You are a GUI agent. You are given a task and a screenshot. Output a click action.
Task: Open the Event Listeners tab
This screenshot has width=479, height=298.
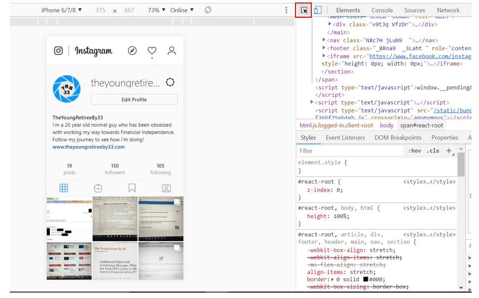coord(345,138)
